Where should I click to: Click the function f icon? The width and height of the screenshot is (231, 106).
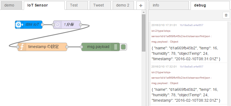(22, 47)
